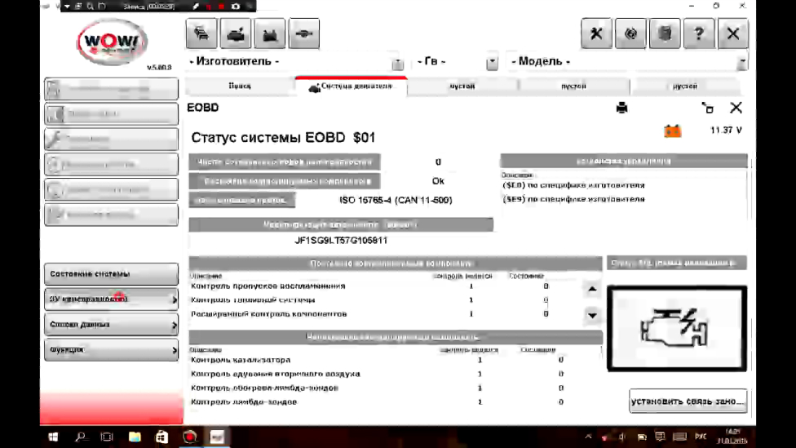
Task: Select the Контроль лямбда-зондов row
Action: click(x=395, y=401)
